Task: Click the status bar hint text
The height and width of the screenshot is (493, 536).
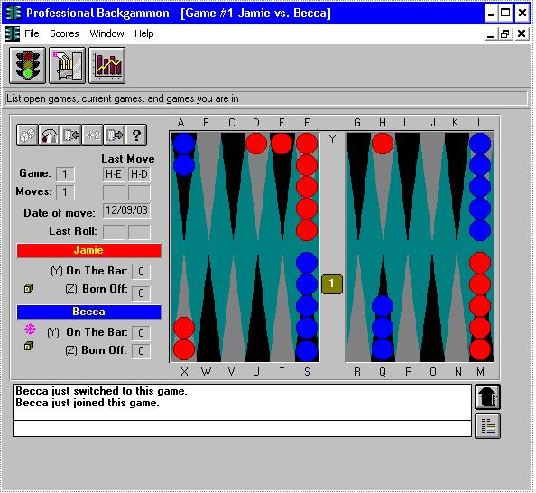Action: [x=123, y=99]
